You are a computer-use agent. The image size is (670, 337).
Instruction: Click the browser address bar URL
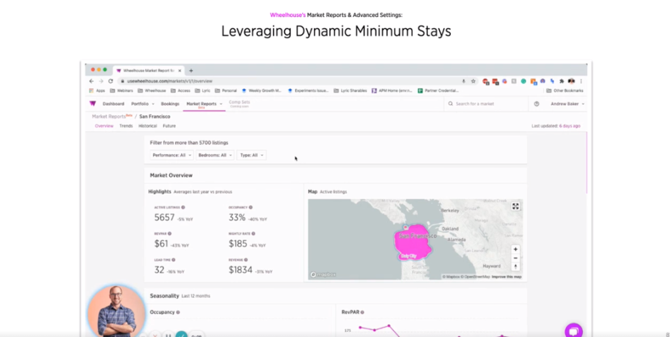[169, 81]
